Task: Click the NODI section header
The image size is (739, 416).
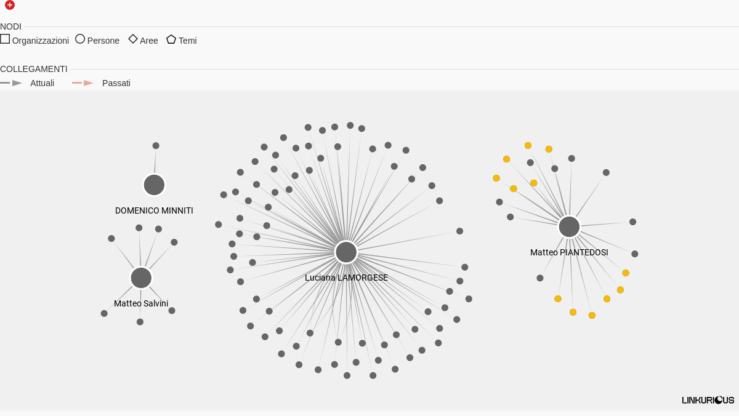Action: pyautogui.click(x=10, y=26)
